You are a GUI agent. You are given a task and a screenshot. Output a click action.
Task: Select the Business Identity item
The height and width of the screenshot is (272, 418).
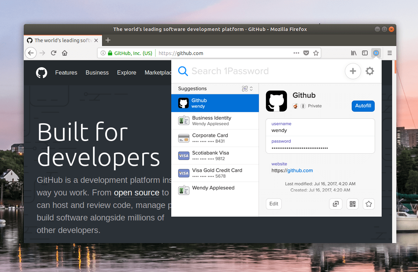point(215,121)
